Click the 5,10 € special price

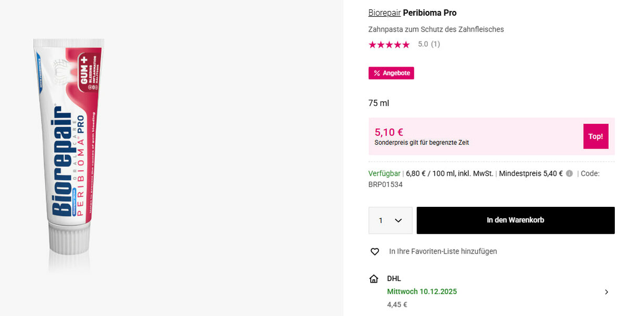coord(388,132)
